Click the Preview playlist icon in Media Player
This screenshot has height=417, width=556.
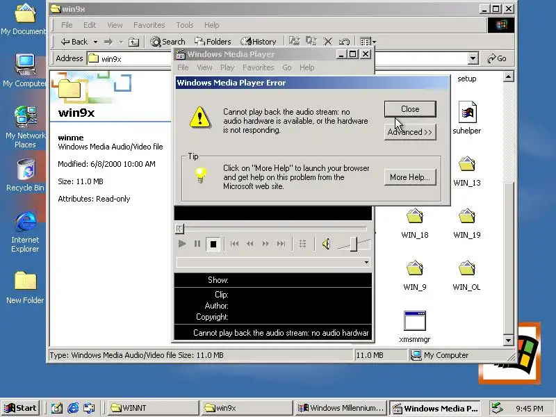click(x=302, y=244)
